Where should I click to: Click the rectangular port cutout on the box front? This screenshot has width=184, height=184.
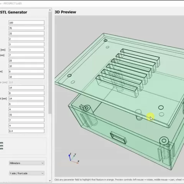[x=118, y=138]
